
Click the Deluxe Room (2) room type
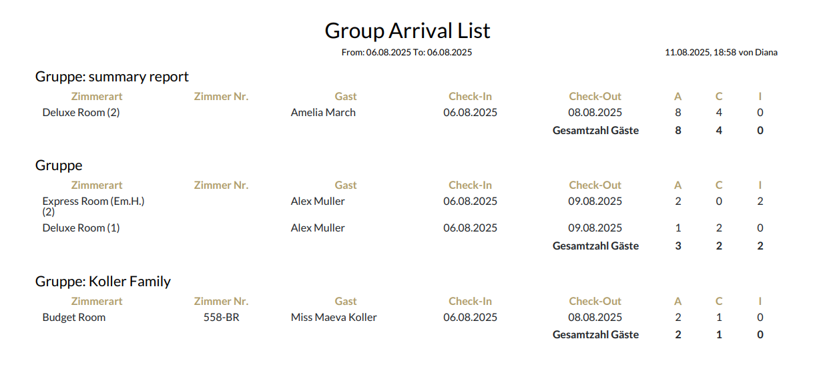click(x=81, y=113)
